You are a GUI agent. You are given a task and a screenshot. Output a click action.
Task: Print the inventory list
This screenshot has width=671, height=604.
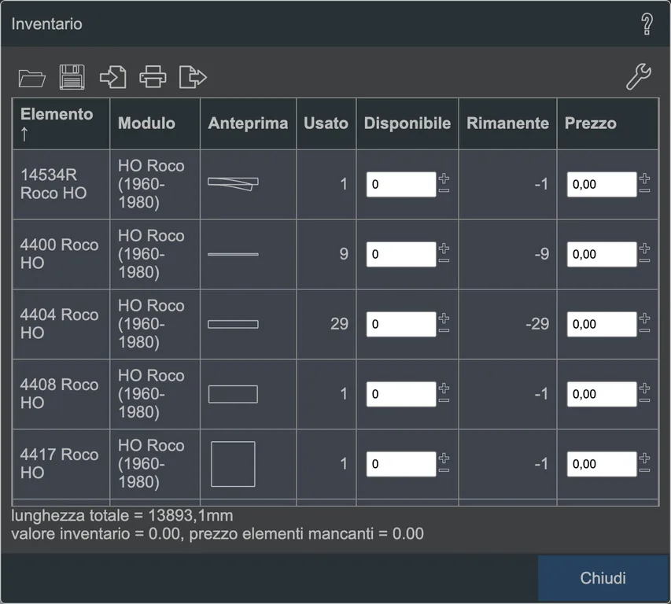[x=153, y=77]
